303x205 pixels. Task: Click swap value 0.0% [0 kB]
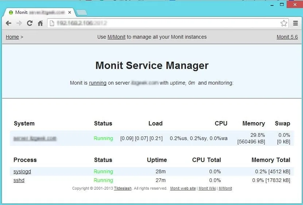click(x=284, y=138)
